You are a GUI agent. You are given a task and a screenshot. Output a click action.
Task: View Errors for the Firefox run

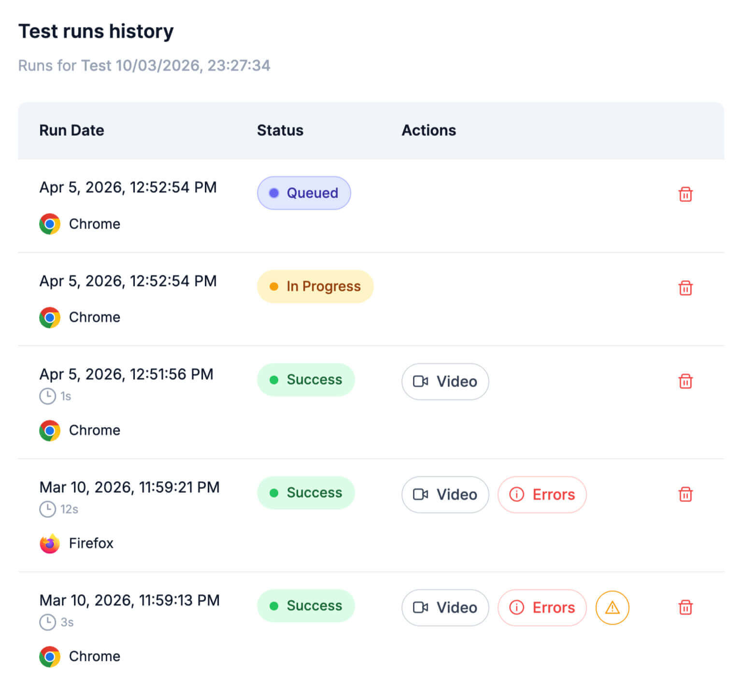[542, 495]
